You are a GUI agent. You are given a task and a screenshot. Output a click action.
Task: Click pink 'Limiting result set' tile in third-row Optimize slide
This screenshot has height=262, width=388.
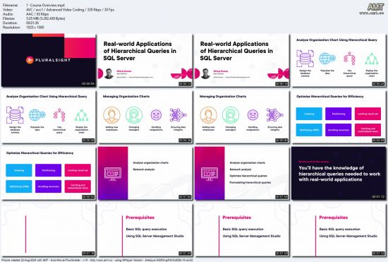click(x=78, y=170)
